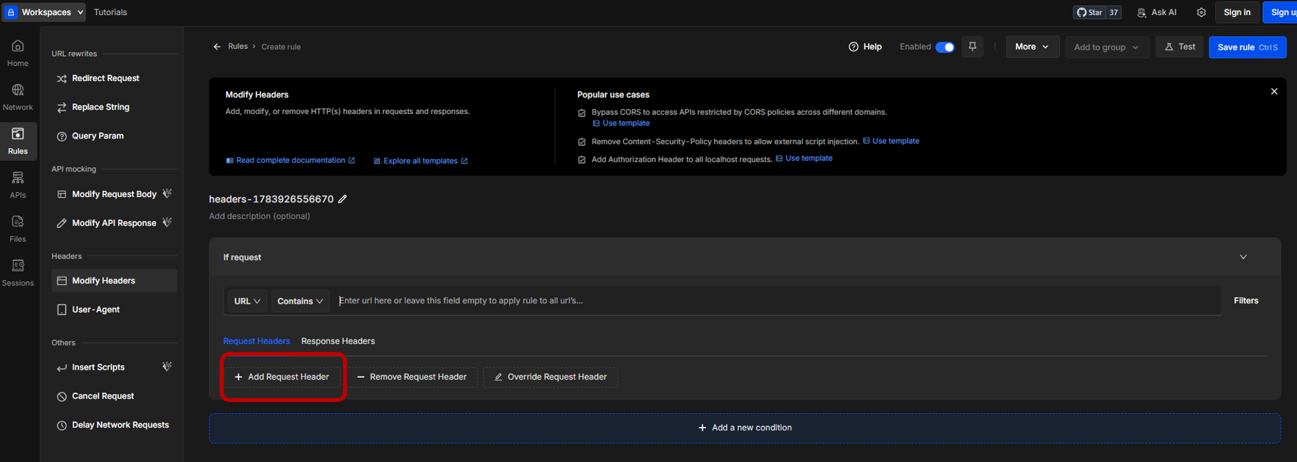Switch to Request Headers tab

[x=257, y=341]
